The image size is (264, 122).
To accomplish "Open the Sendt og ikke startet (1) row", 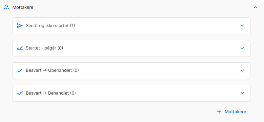I will pos(131,26).
